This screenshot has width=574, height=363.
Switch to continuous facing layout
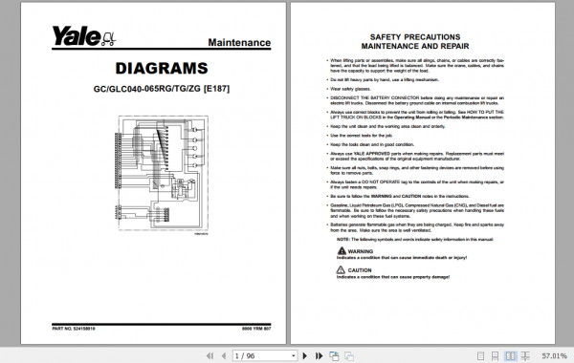[525, 355]
